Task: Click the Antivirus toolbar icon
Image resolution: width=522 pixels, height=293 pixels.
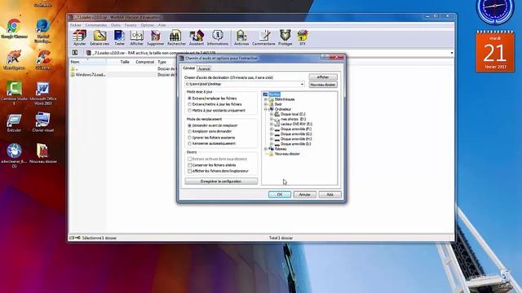Action: 241,37
